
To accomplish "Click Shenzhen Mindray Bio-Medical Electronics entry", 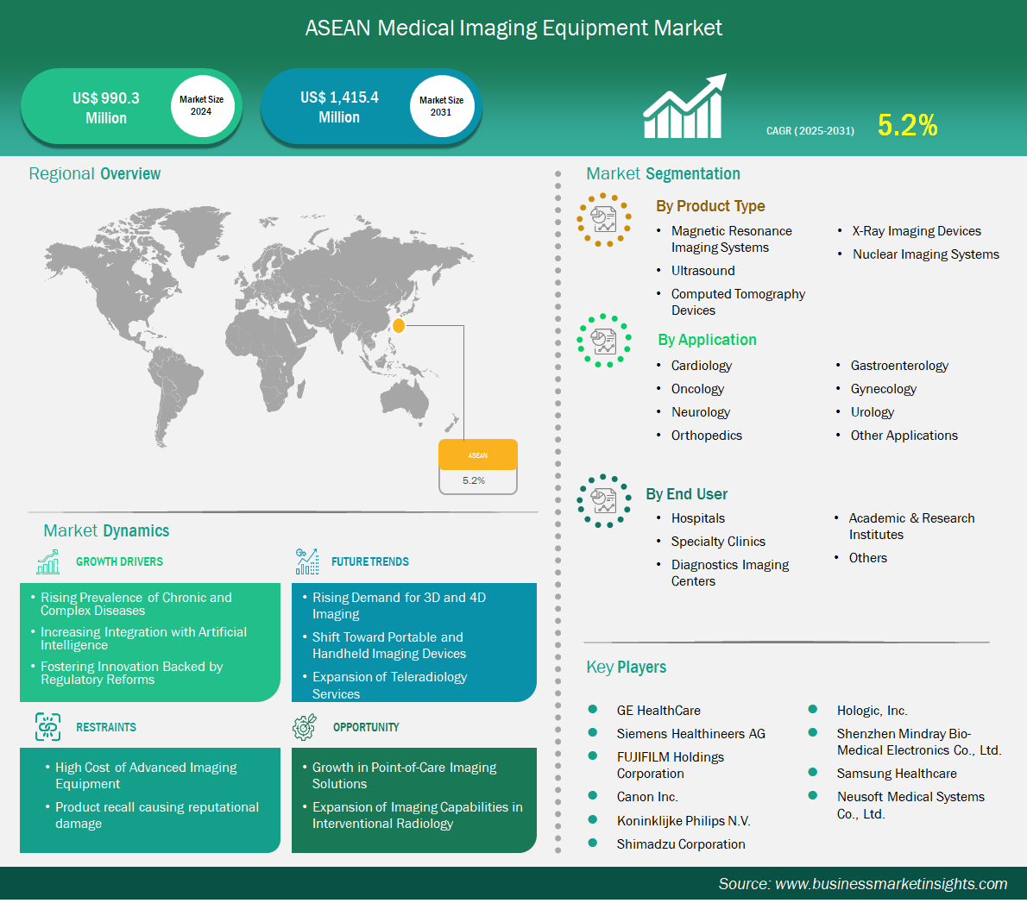I will click(x=919, y=742).
